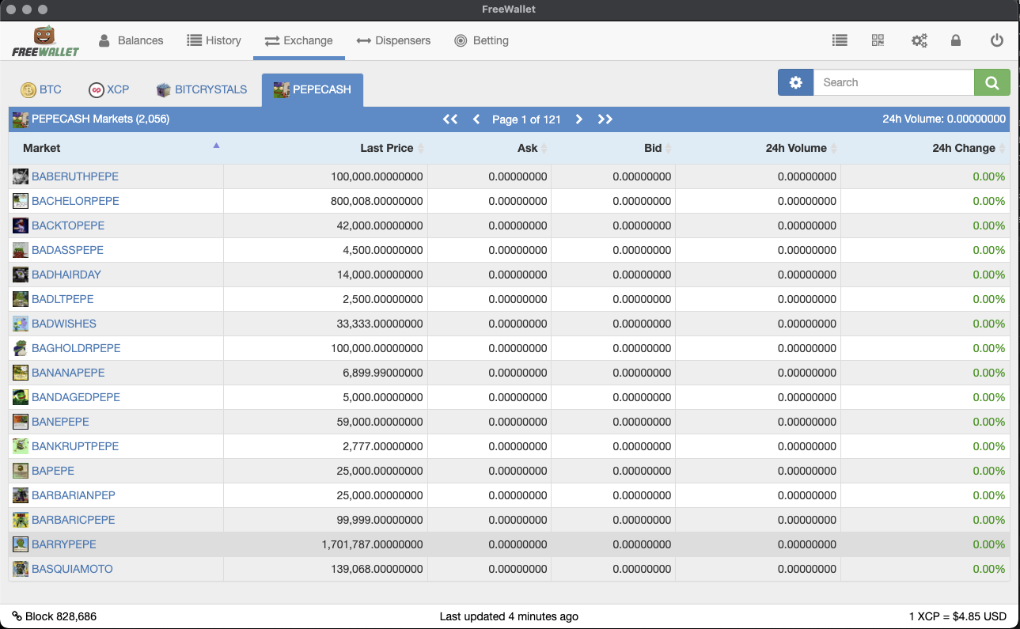Image resolution: width=1020 pixels, height=629 pixels.
Task: Open the Balances section
Action: click(x=131, y=40)
